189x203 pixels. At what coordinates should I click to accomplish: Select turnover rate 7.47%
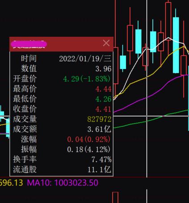pos(101,160)
